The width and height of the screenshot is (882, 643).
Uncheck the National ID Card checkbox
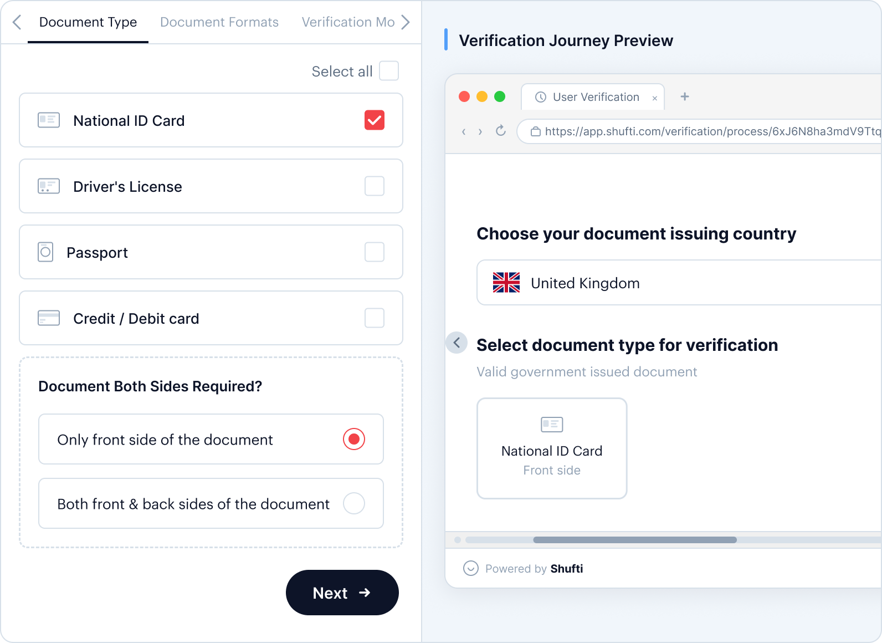pos(375,120)
